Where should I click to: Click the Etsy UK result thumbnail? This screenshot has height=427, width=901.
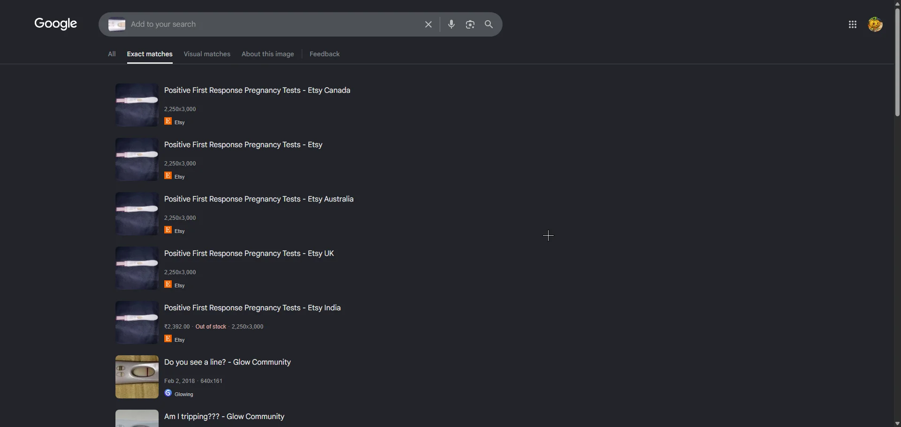(137, 268)
